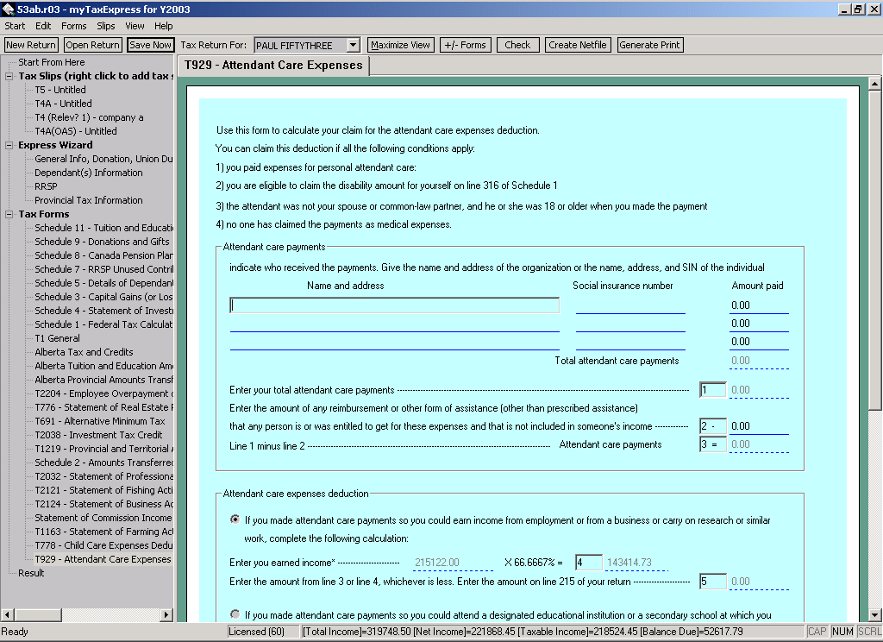Open the Forms menu

pos(73,26)
